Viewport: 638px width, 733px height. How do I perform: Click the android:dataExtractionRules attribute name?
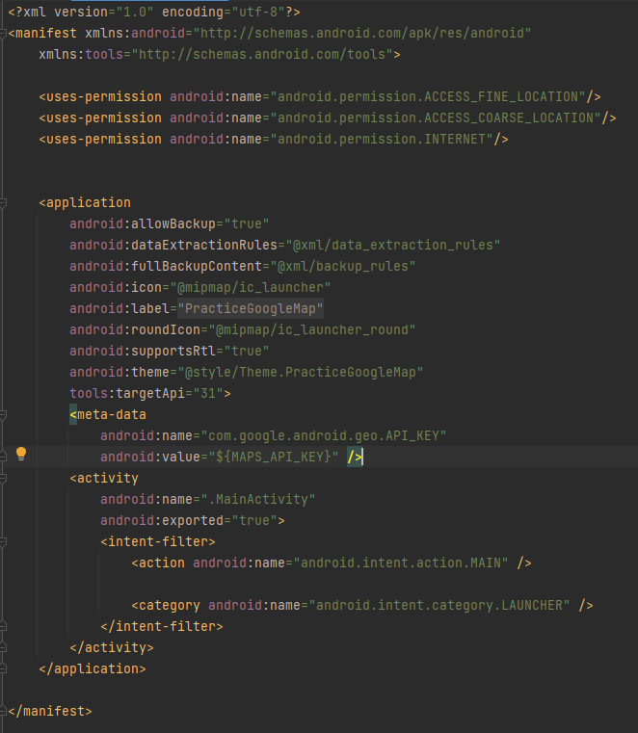tap(173, 245)
